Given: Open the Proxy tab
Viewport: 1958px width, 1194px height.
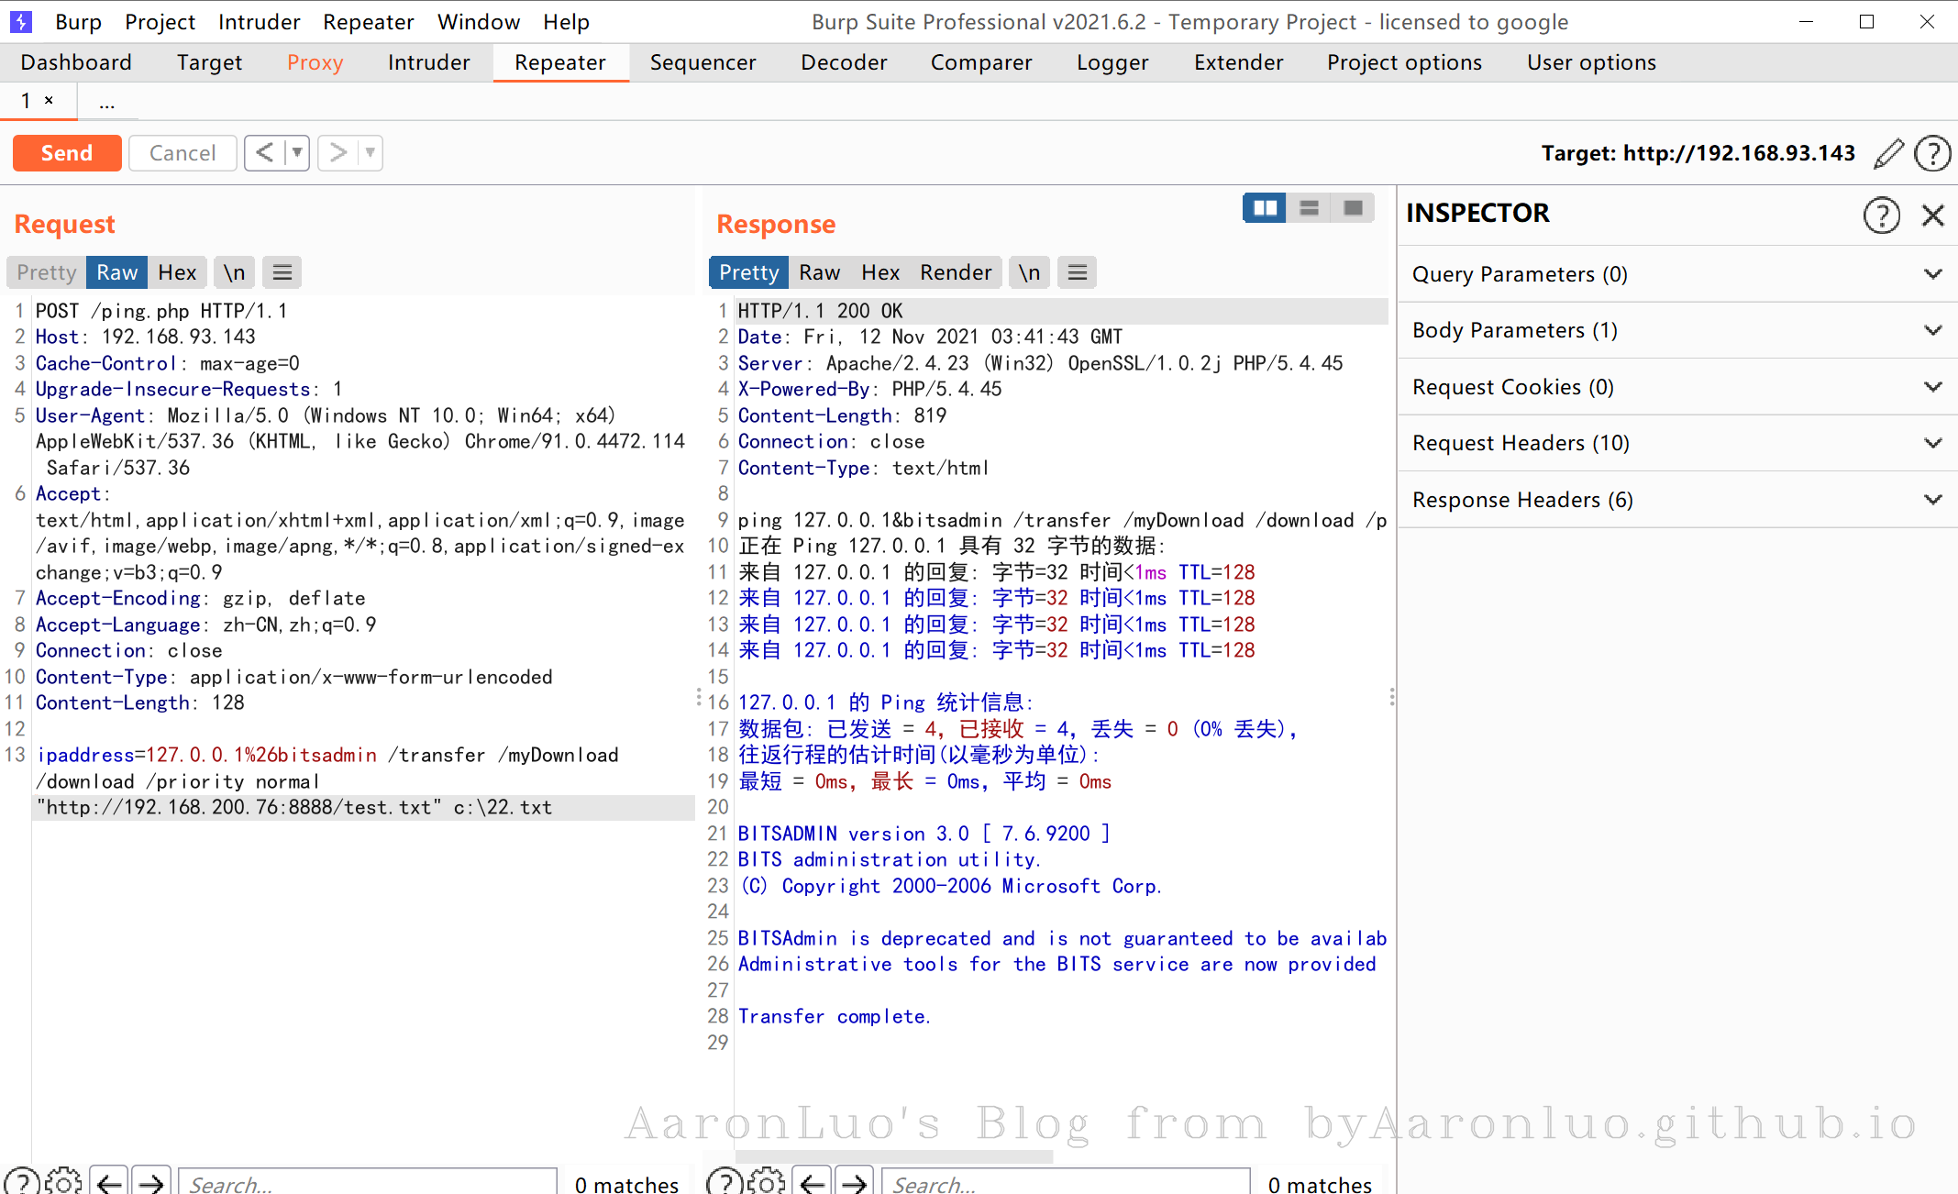Looking at the screenshot, I should click(x=315, y=62).
